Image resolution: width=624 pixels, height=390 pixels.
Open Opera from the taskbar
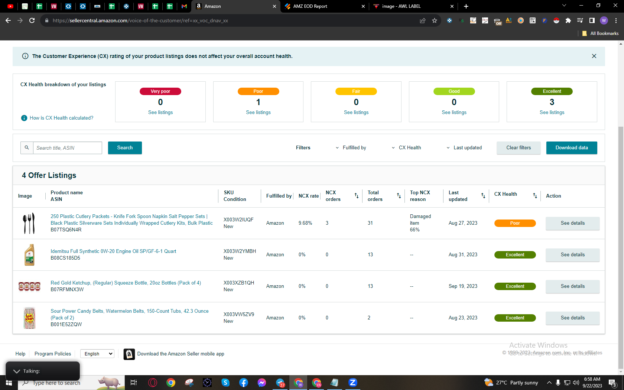(x=153, y=383)
